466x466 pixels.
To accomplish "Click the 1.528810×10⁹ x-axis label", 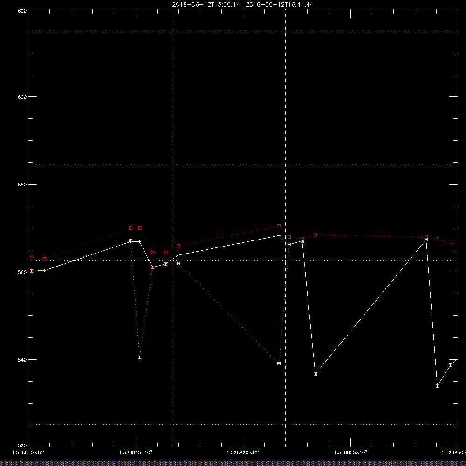I will click(28, 452).
